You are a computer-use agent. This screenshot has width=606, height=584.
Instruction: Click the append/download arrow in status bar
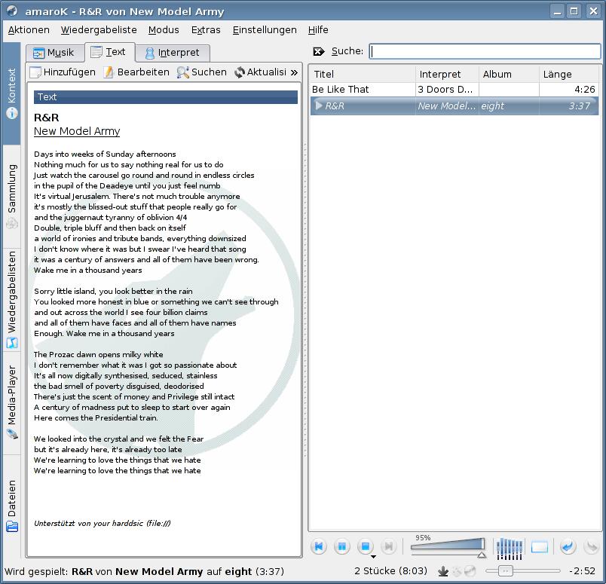tap(443, 571)
